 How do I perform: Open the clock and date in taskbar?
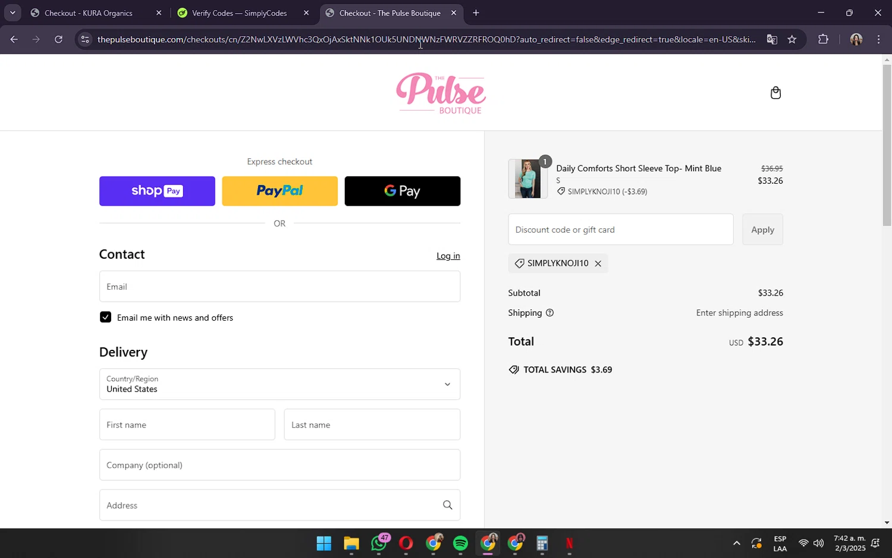[x=849, y=543]
